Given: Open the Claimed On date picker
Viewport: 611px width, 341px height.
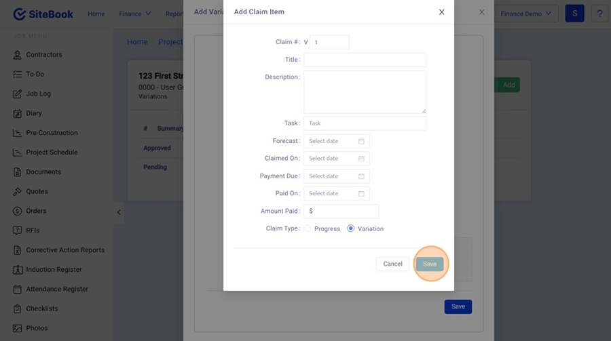Looking at the screenshot, I should (x=336, y=159).
